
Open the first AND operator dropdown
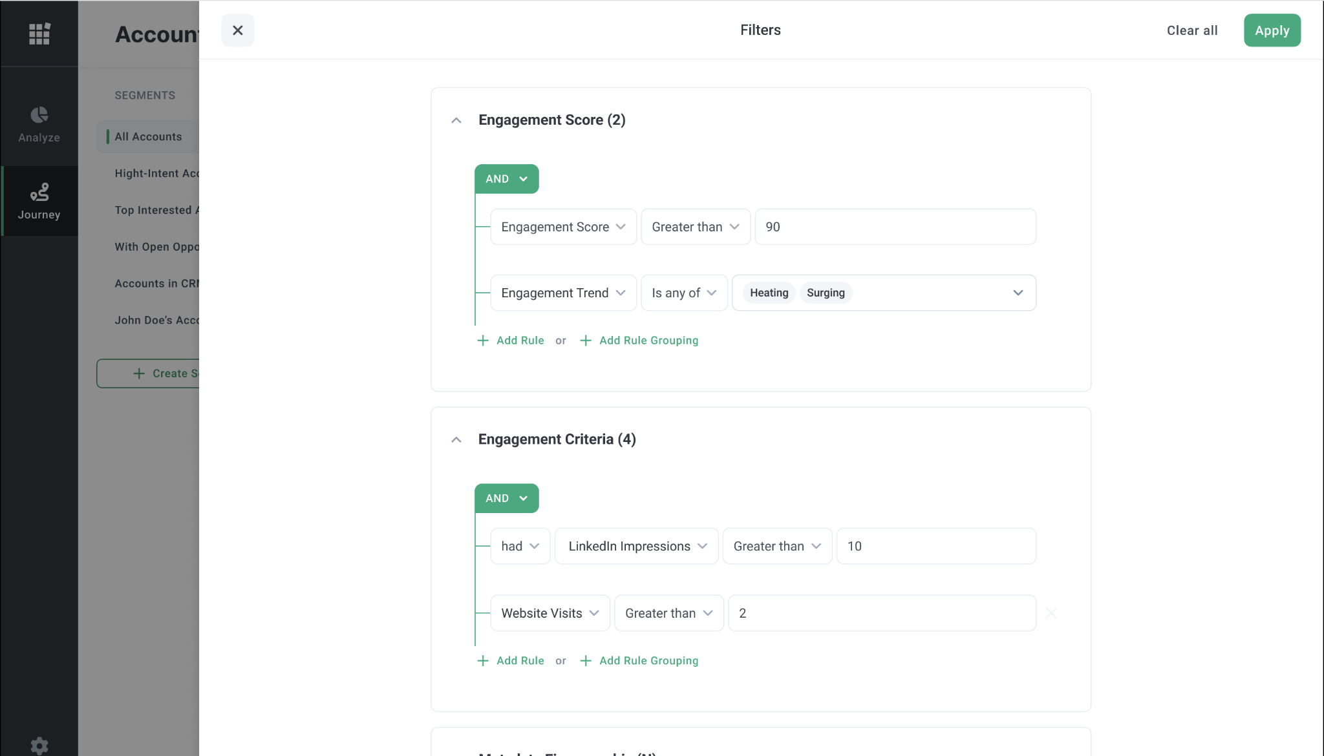pyautogui.click(x=506, y=179)
